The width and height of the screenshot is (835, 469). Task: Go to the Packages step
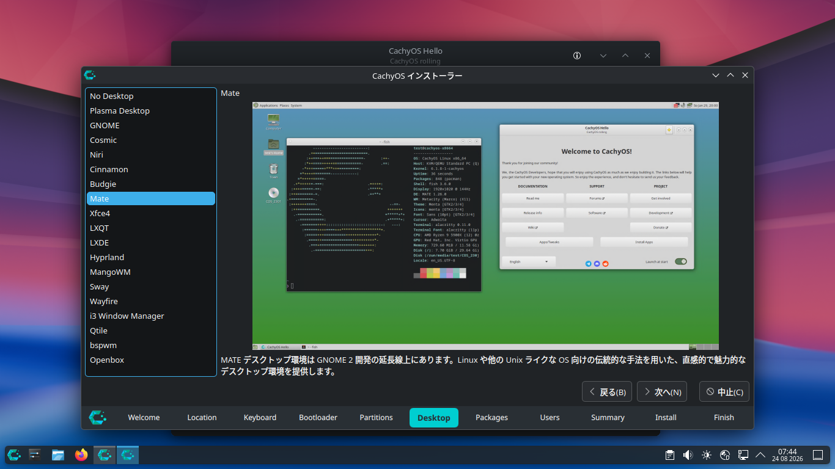pyautogui.click(x=492, y=418)
